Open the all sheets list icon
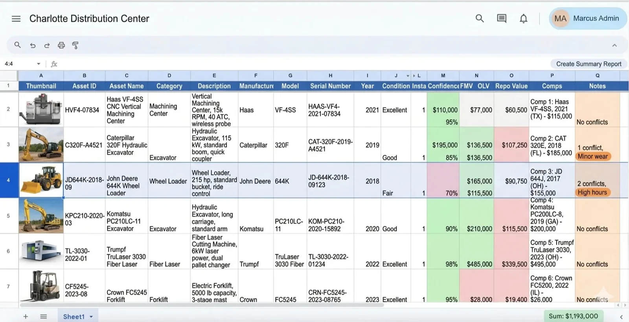 point(44,317)
